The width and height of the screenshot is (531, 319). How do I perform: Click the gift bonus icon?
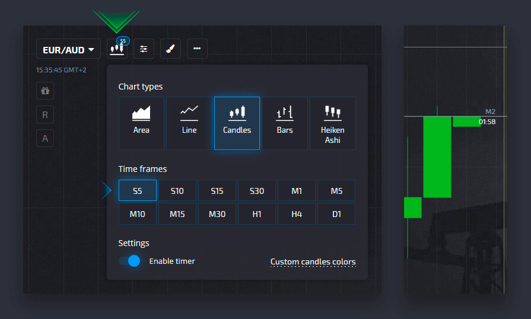(x=45, y=91)
